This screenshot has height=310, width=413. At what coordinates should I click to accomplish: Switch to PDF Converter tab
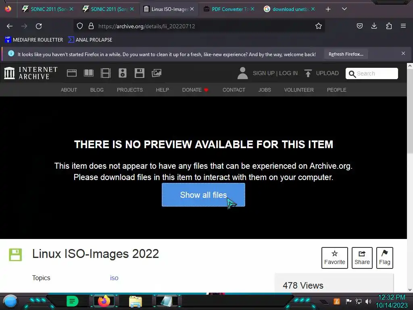(229, 9)
